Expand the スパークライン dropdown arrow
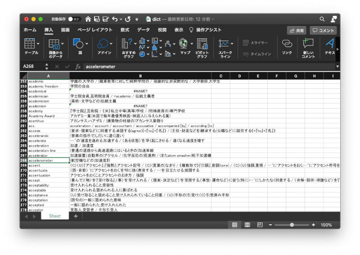Viewport: 360px width, 255px height. 232,43
